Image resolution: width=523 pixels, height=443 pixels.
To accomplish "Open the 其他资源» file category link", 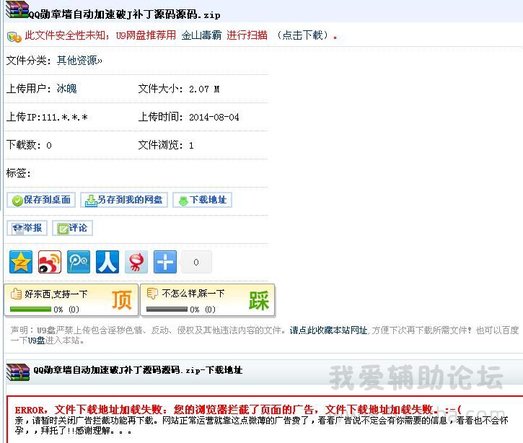I will tap(80, 61).
